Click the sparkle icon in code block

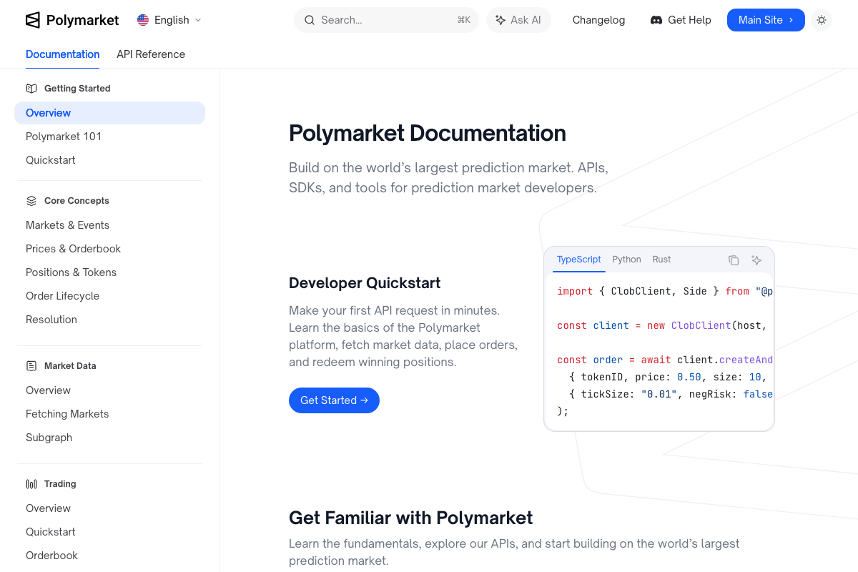(x=756, y=260)
